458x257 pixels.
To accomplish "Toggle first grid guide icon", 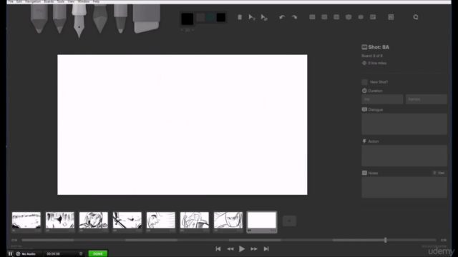I will (312, 17).
